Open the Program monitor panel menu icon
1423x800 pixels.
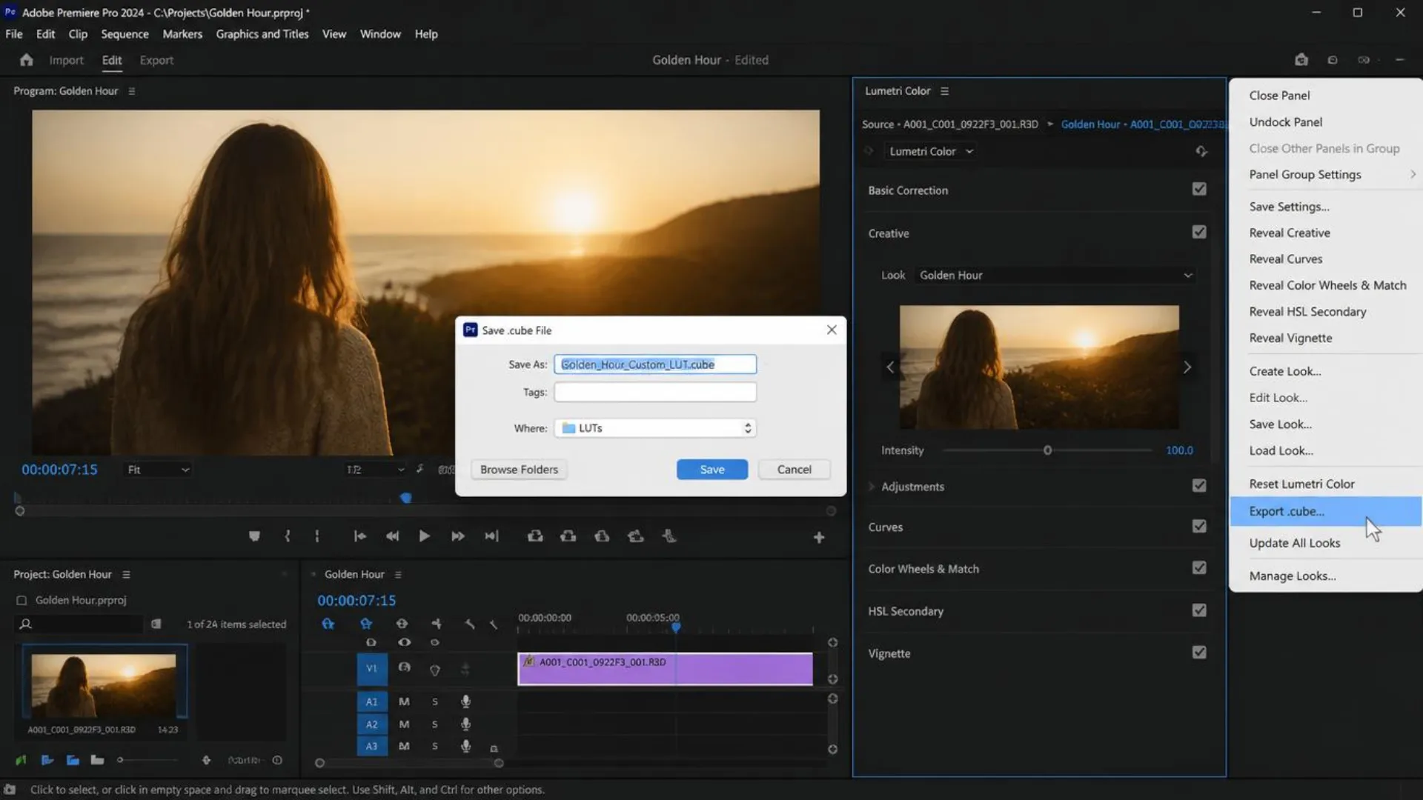(132, 91)
